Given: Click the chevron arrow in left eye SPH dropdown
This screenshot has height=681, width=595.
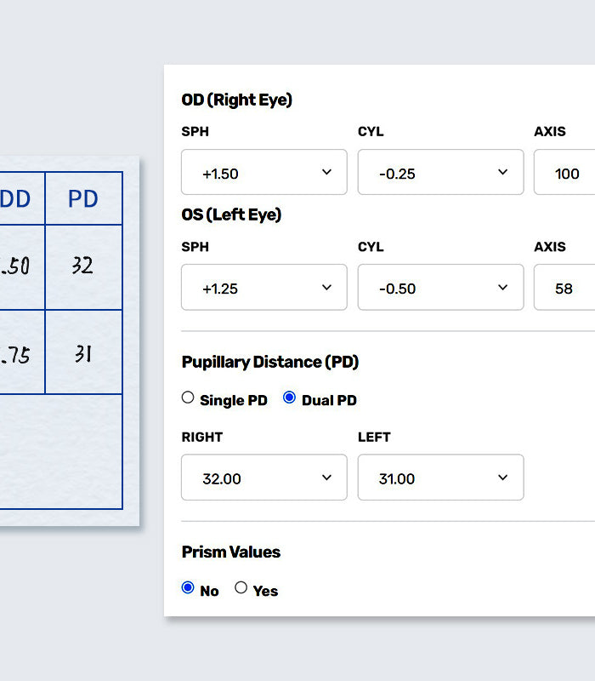Looking at the screenshot, I should 326,288.
